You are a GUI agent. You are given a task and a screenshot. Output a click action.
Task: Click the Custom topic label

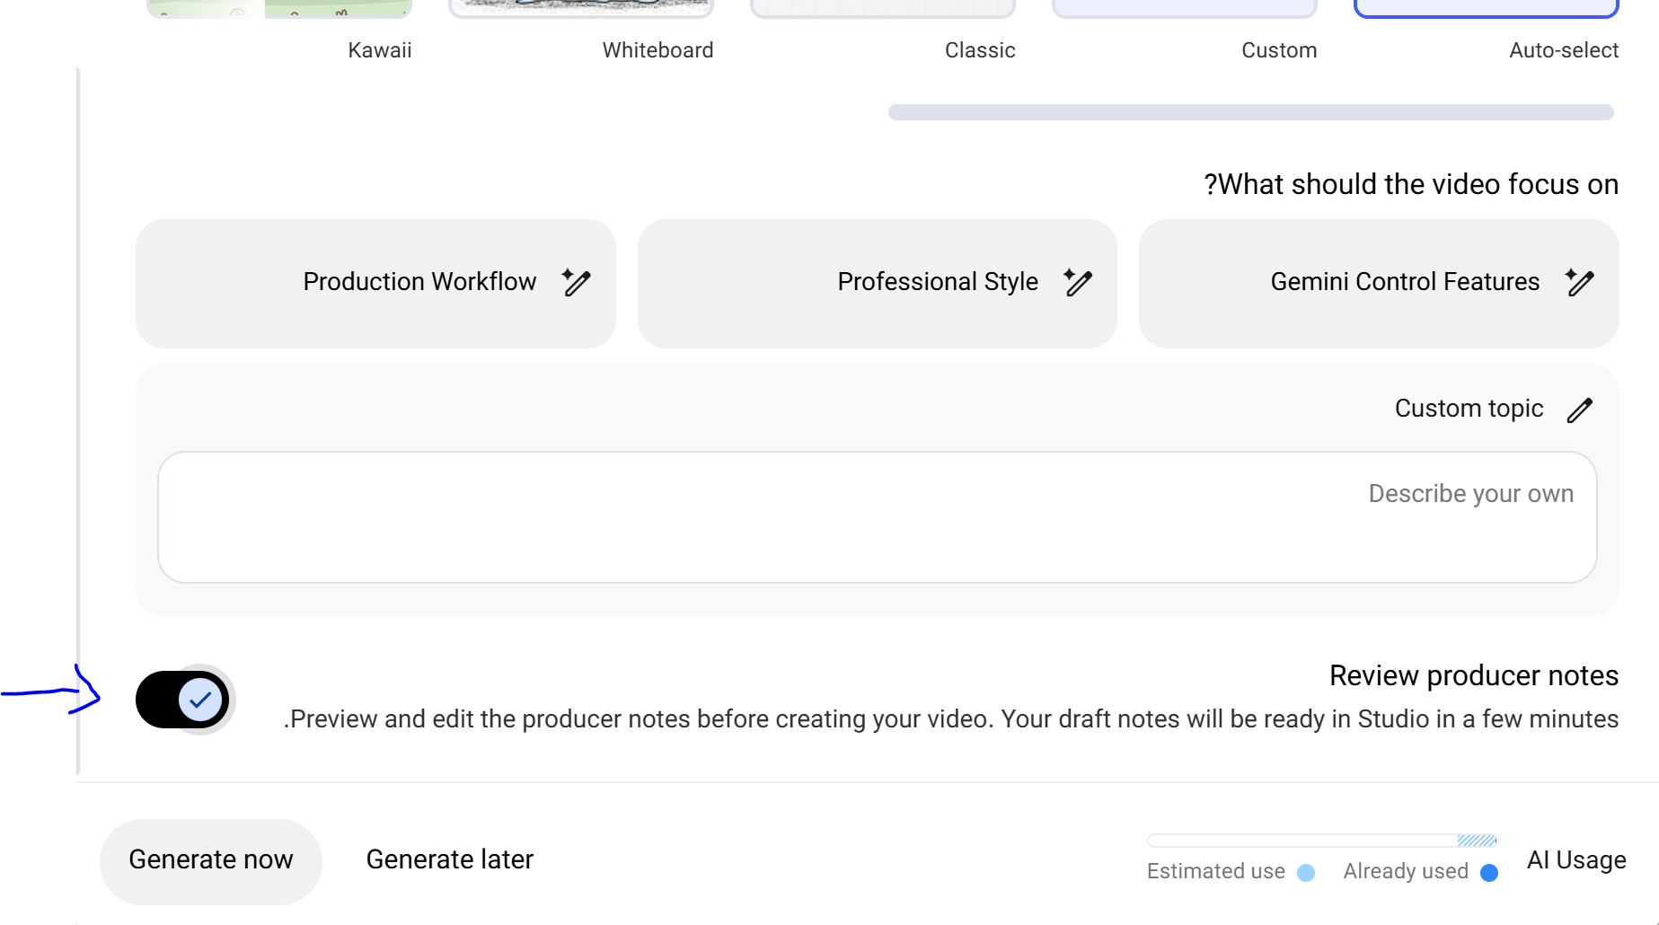point(1469,409)
